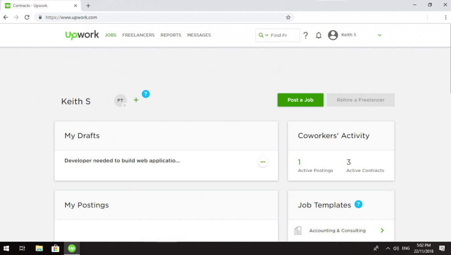This screenshot has width=451, height=255.
Task: Select JOBS in the navigation menu
Action: (110, 35)
